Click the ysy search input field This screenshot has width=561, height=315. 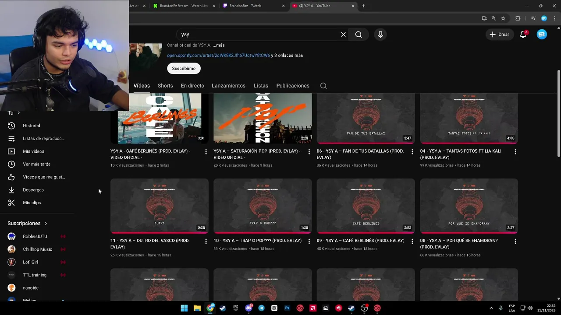point(259,35)
